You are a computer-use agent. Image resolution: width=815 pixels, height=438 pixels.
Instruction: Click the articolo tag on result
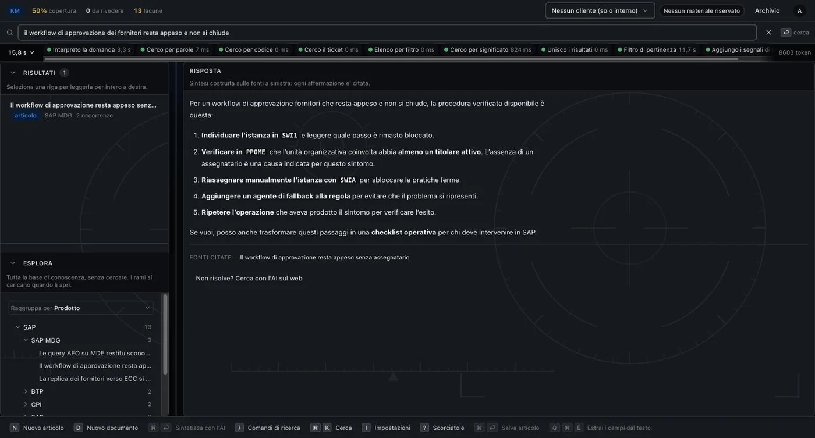pyautogui.click(x=26, y=115)
